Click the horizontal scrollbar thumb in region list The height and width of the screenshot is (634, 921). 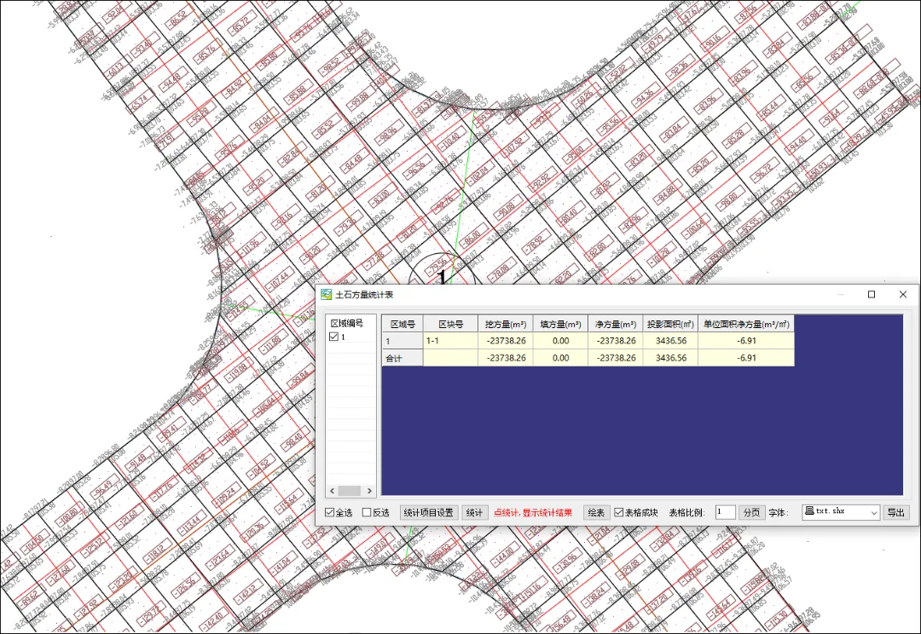(350, 491)
